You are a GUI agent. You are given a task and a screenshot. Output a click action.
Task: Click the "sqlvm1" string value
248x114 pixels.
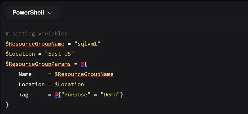click(x=87, y=44)
